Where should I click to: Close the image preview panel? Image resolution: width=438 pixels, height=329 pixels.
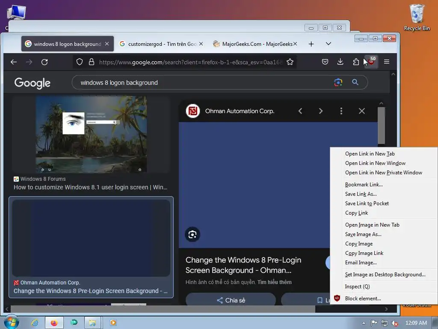point(362,111)
